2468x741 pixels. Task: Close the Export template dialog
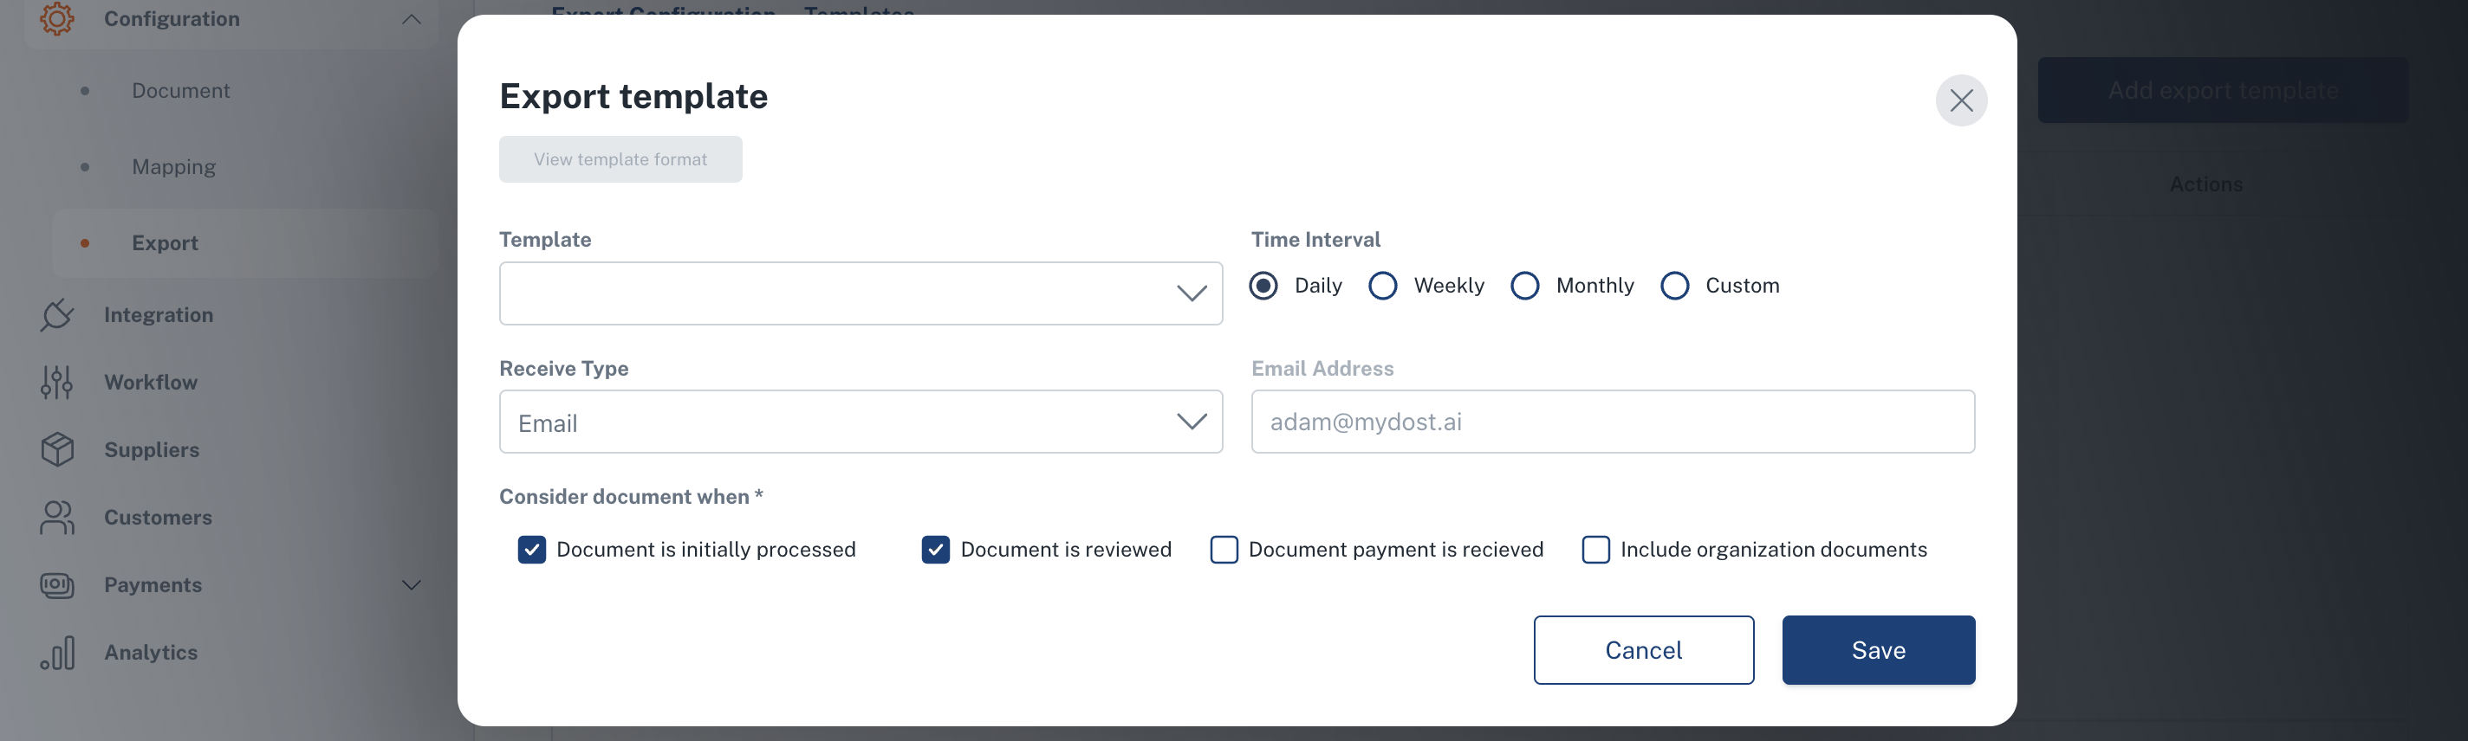pyautogui.click(x=1960, y=100)
